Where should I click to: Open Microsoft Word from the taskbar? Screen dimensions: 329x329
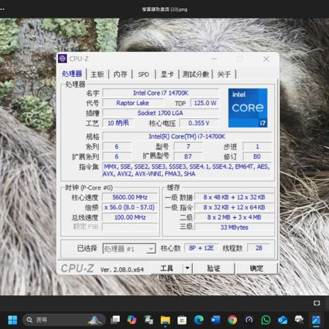(x=215, y=320)
